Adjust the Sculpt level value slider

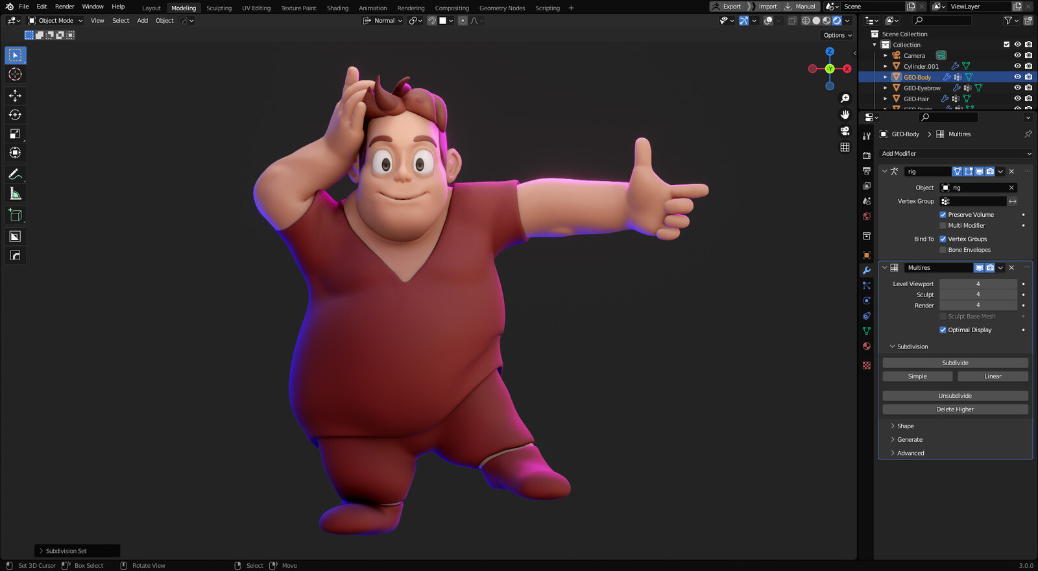coord(978,295)
